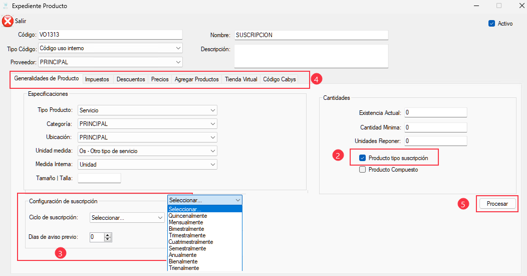Viewport: 527px width, 276px height.
Task: Go to the Código Cabys tab
Action: [280, 79]
